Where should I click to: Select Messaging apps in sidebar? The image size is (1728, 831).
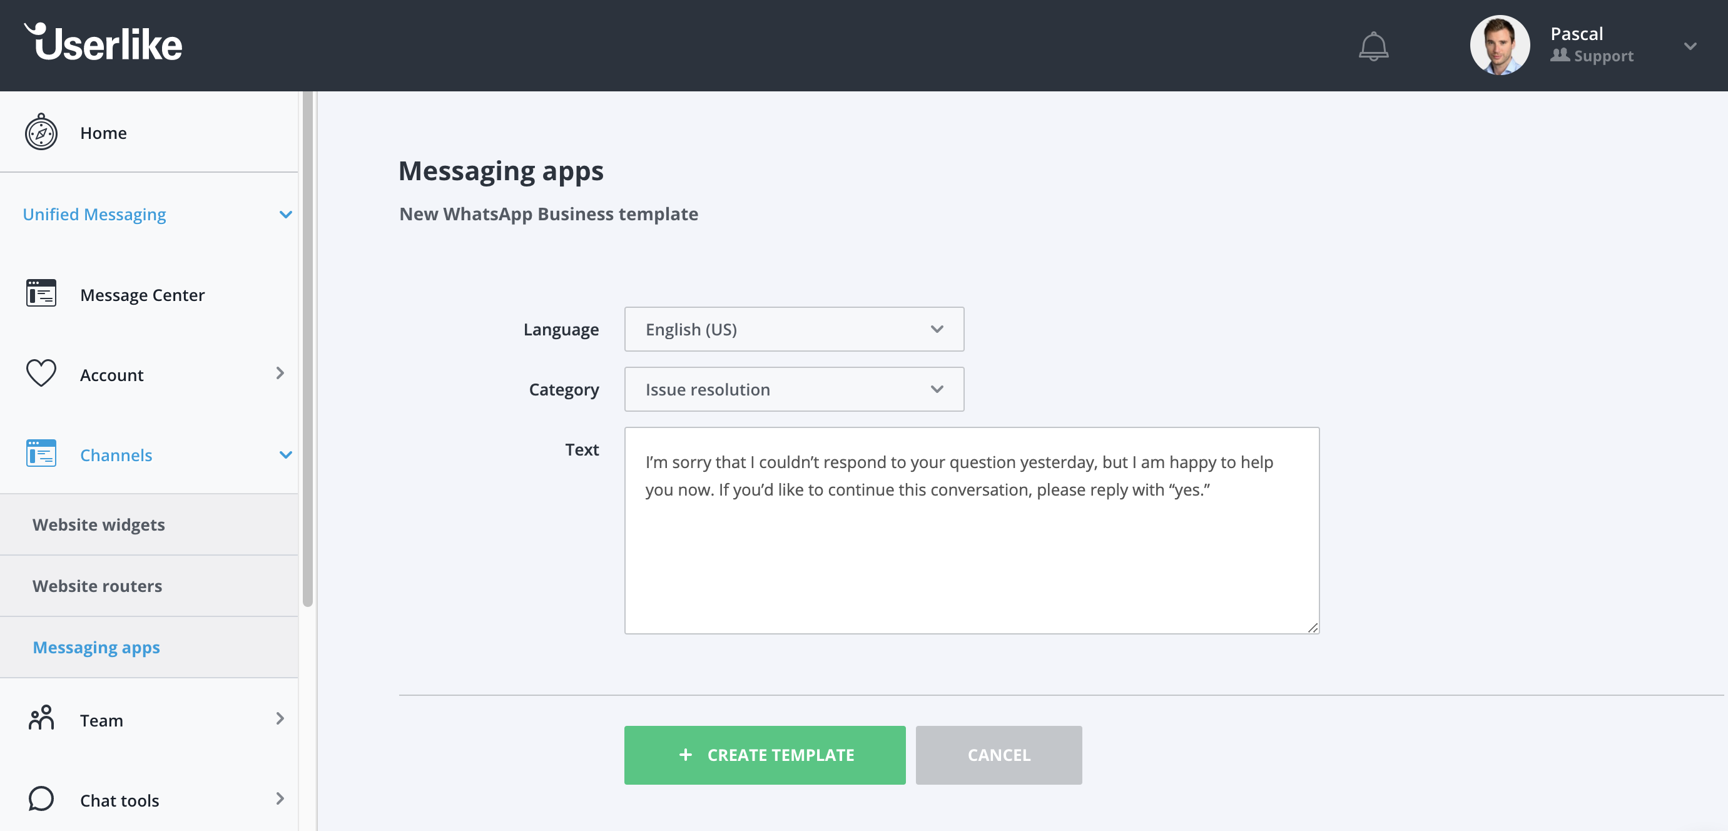click(x=149, y=647)
